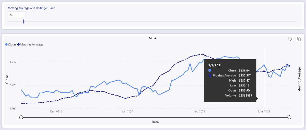The height and width of the screenshot is (130, 306).
Task: Click the OHLC chart title
Action: [153, 38]
